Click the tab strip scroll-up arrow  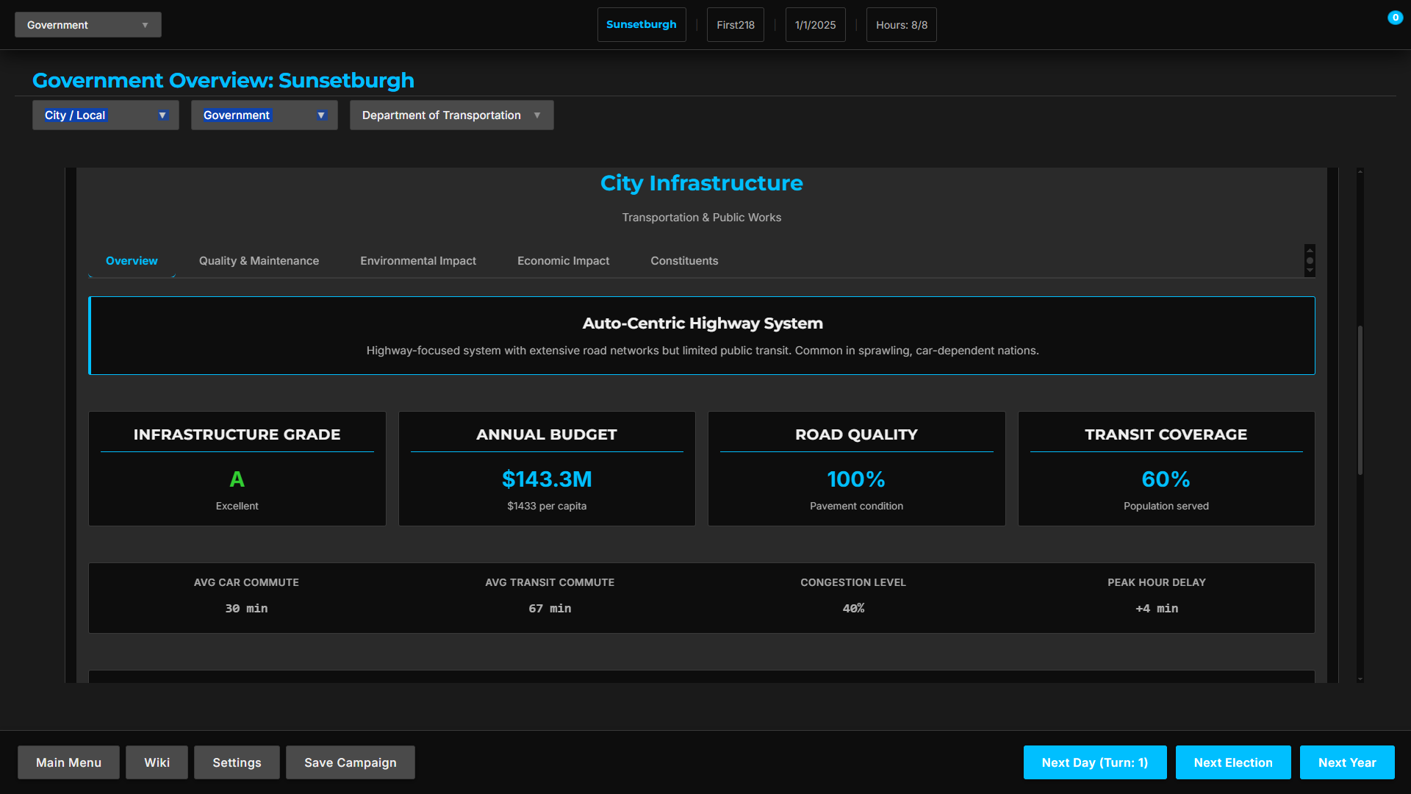[x=1310, y=251]
